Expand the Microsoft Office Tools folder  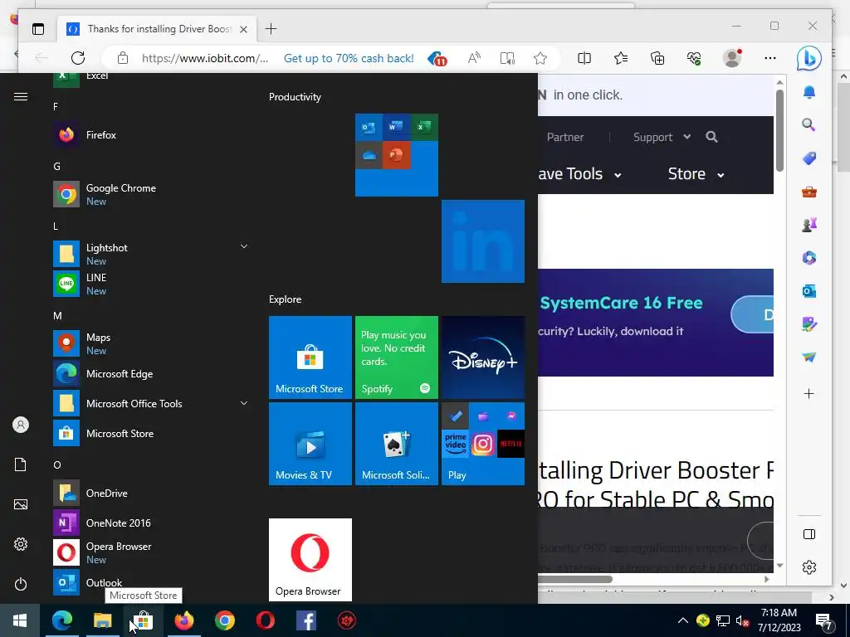tap(244, 403)
